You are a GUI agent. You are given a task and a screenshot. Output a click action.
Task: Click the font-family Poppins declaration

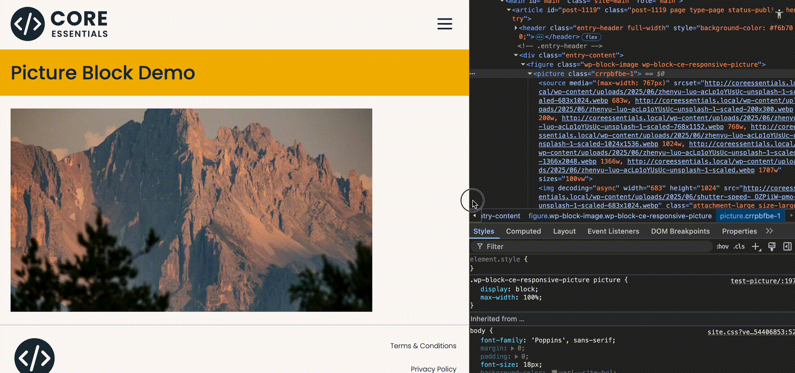(x=548, y=340)
